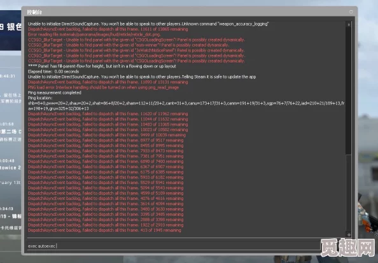The image size is (378, 263).
Task: Click the console scrollbar down arrow
Action: tap(349, 234)
